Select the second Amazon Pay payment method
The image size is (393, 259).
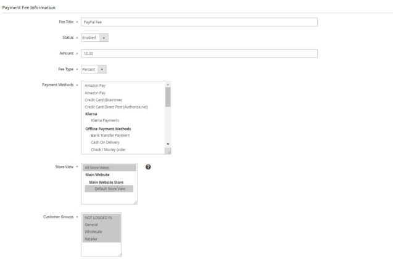tap(95, 93)
